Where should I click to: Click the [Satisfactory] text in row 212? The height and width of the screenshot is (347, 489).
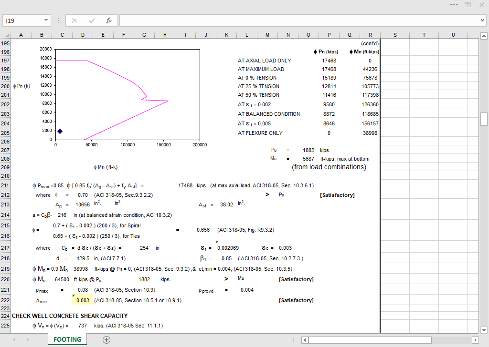tap(338, 195)
